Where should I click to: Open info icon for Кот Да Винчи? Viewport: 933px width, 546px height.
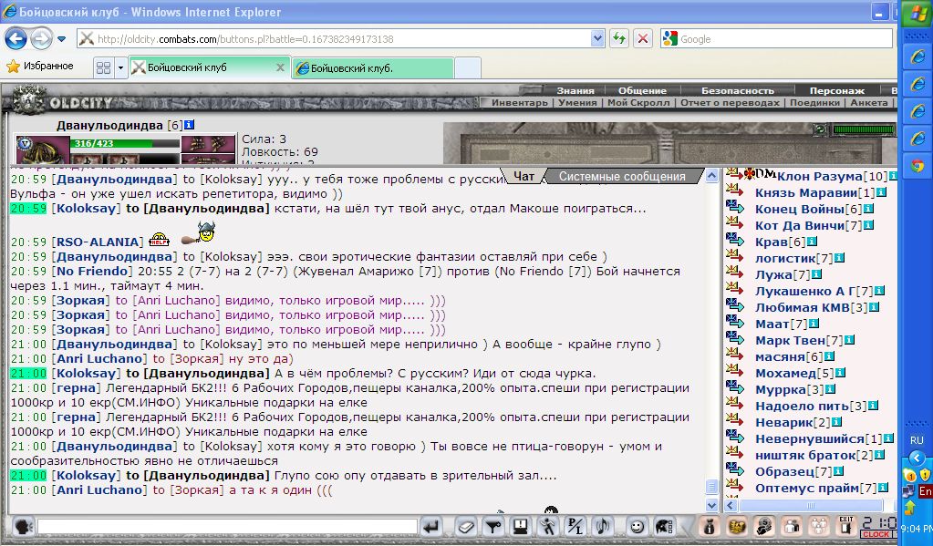pos(868,225)
